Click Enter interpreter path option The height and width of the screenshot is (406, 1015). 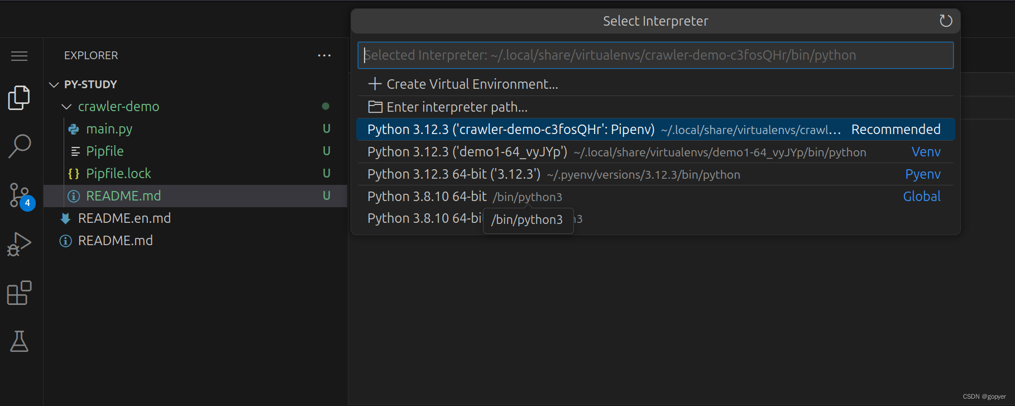456,107
